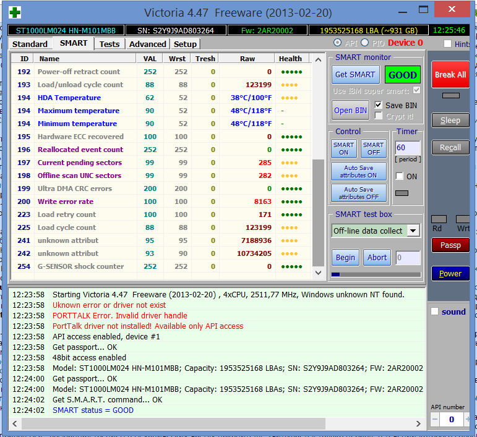
Task: Move the SMART table up with the arrow
Action: [318, 59]
